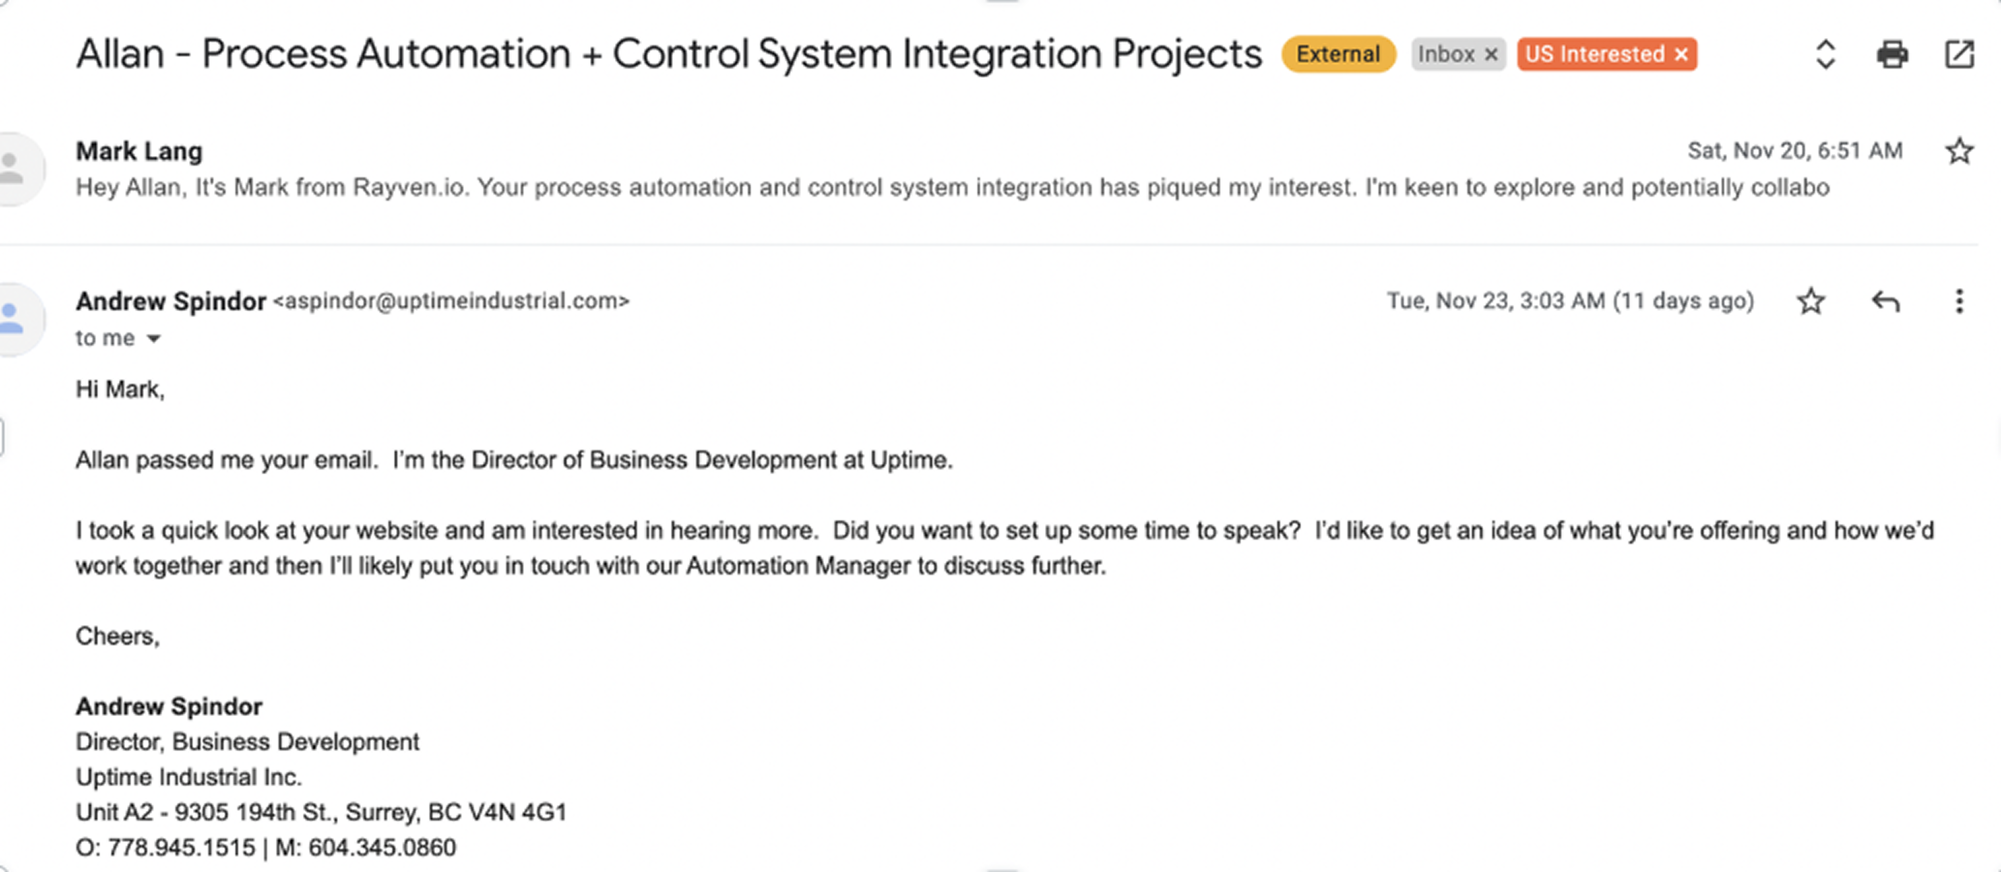Remove the US Interested label
The width and height of the screenshot is (2001, 872).
coord(1681,54)
